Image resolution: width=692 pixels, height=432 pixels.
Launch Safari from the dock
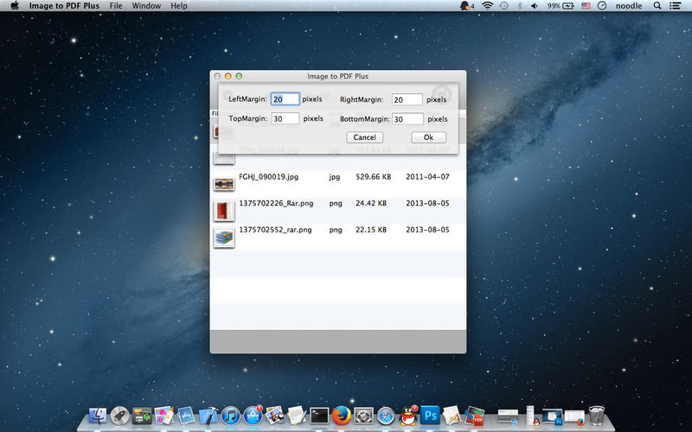pos(386,416)
